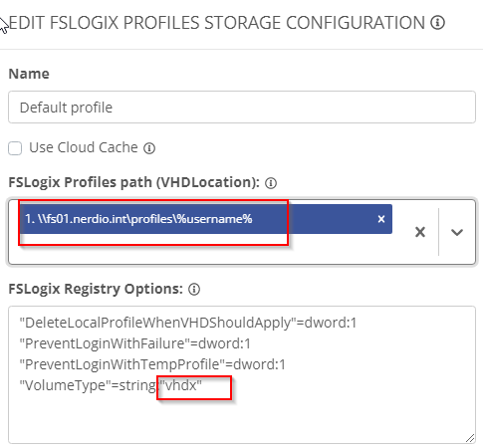Click the Use Cloud Cache label text
The image size is (483, 448).
point(84,147)
